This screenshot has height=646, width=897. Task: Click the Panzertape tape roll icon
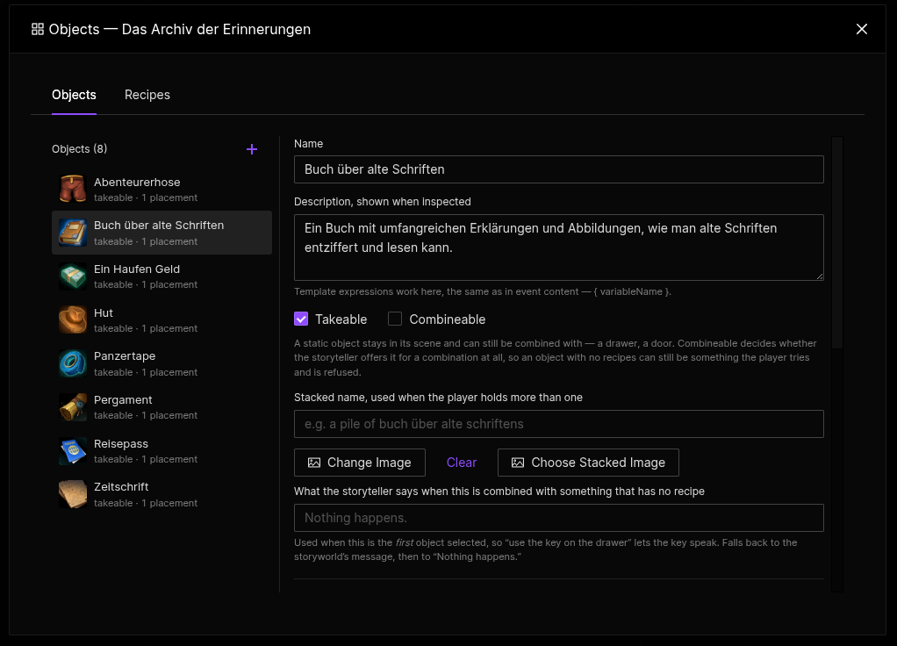click(x=73, y=364)
